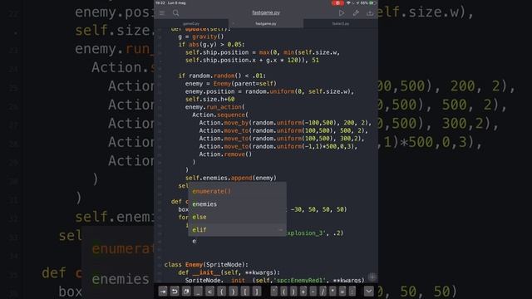Viewport: 532px width, 299px height.
Task: Open the search magnifier in toolbar
Action: [x=175, y=13]
